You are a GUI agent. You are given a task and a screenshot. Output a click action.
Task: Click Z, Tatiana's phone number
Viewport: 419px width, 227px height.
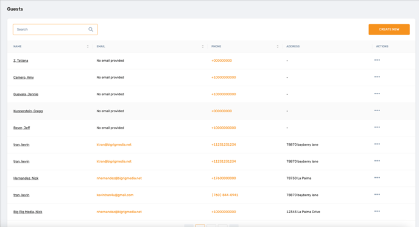click(222, 61)
